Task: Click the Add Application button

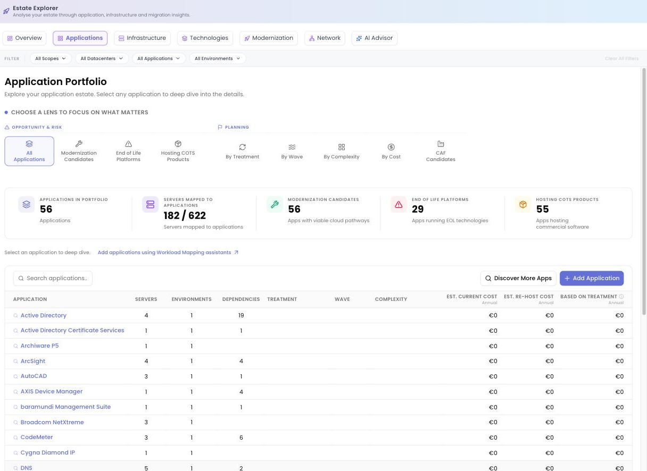Action: [x=592, y=279]
